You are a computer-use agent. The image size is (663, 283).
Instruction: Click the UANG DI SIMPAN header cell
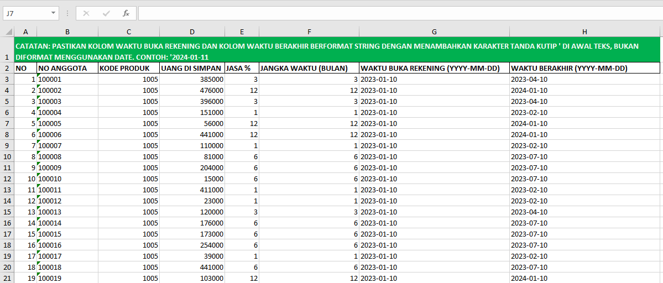coord(192,68)
